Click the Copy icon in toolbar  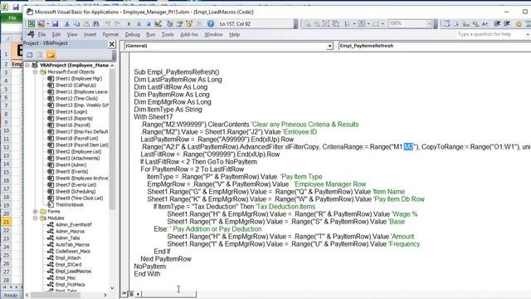tap(76, 24)
